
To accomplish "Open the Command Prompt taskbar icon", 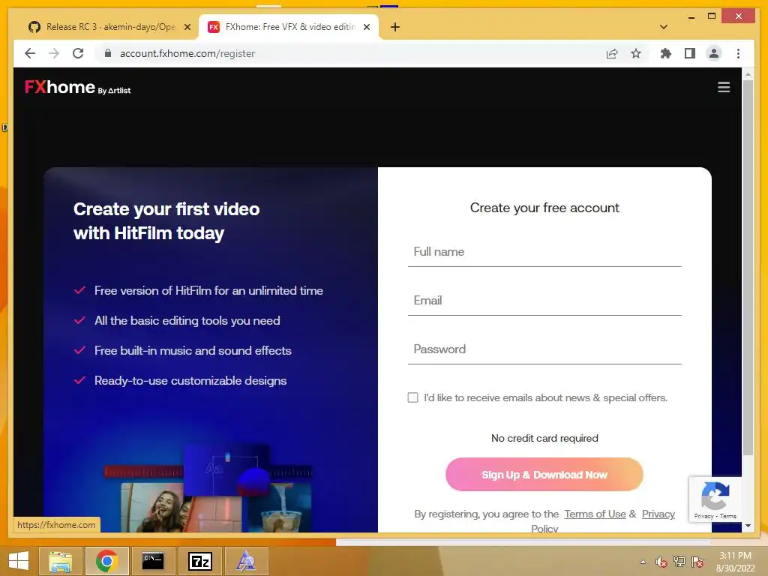I will click(153, 561).
